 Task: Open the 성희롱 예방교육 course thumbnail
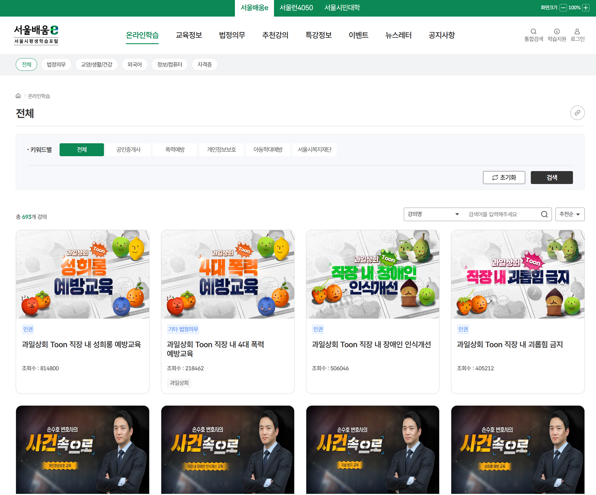pos(83,274)
